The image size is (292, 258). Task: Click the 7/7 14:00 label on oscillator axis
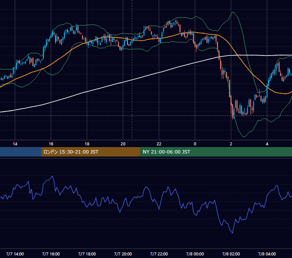click(x=15, y=254)
